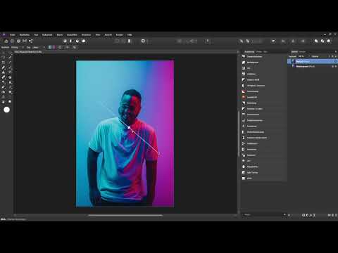
Task: Toggle visibility of the highlighted top layer
Action: pyautogui.click(x=336, y=61)
